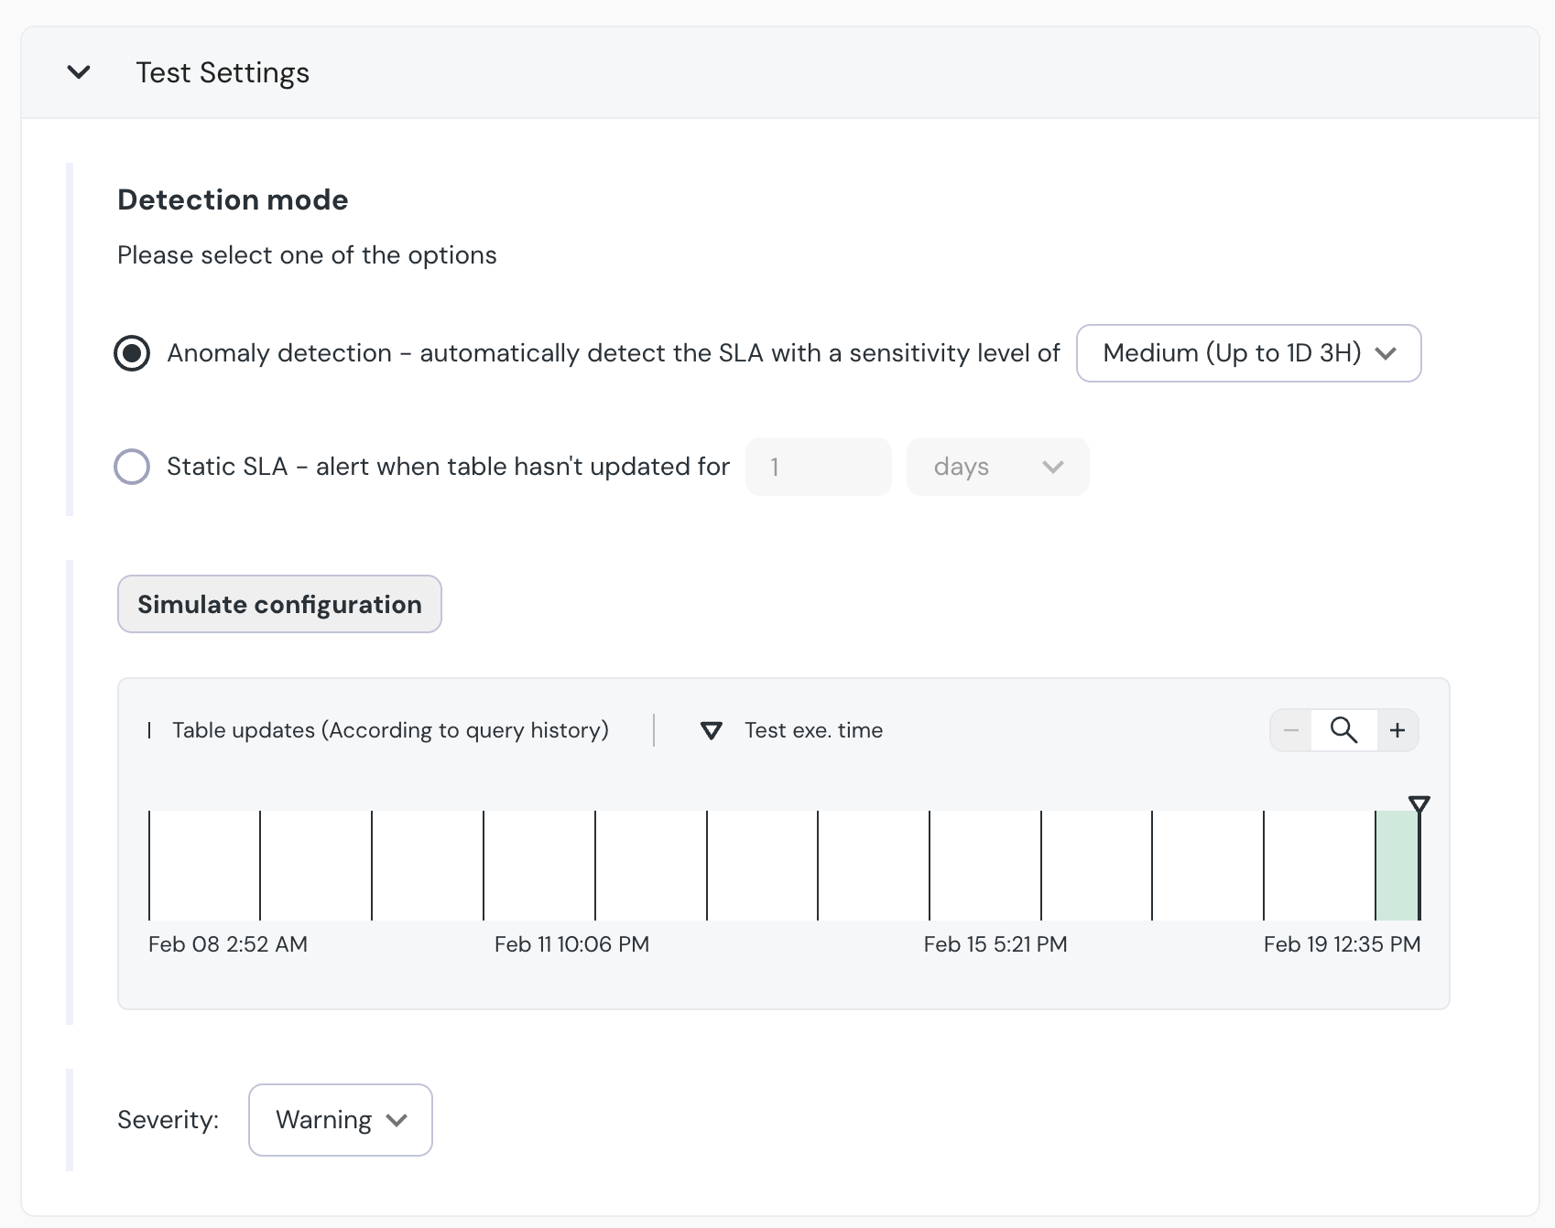Image resolution: width=1555 pixels, height=1228 pixels.
Task: Click the first table update line on chart
Action: click(x=149, y=865)
